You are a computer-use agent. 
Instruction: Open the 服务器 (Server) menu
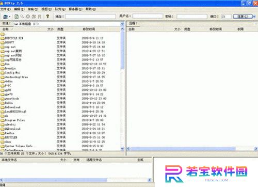(x=75, y=9)
